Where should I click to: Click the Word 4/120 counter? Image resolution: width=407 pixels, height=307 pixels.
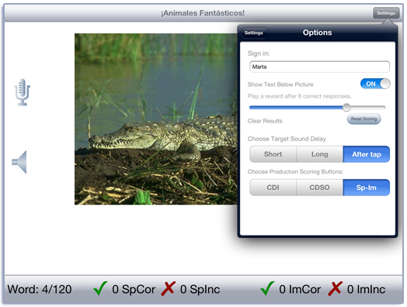click(40, 289)
